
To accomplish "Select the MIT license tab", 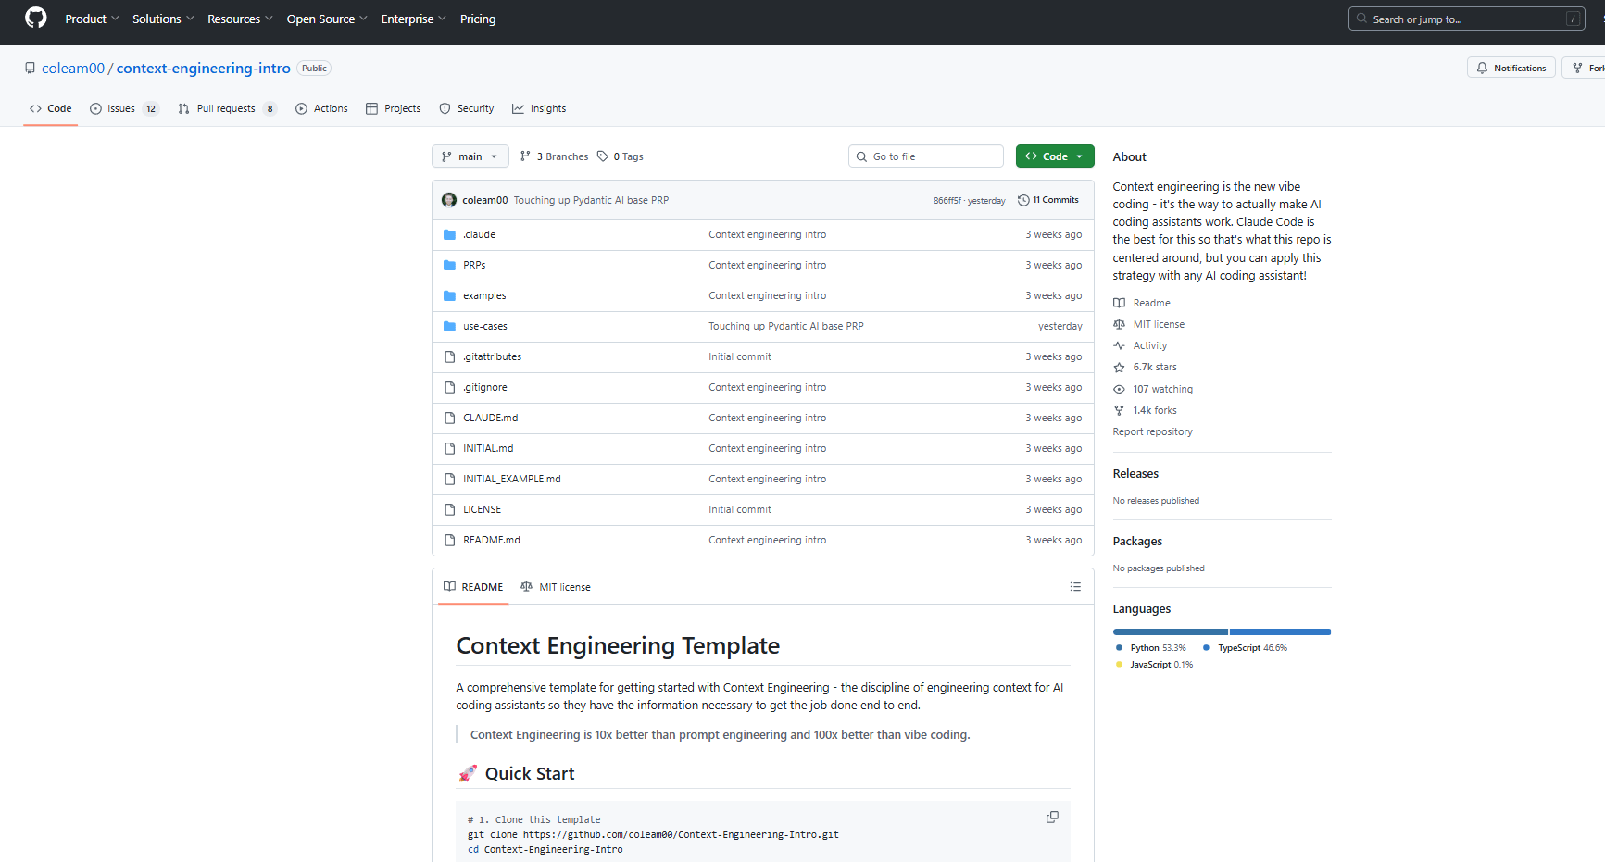I will pyautogui.click(x=556, y=587).
